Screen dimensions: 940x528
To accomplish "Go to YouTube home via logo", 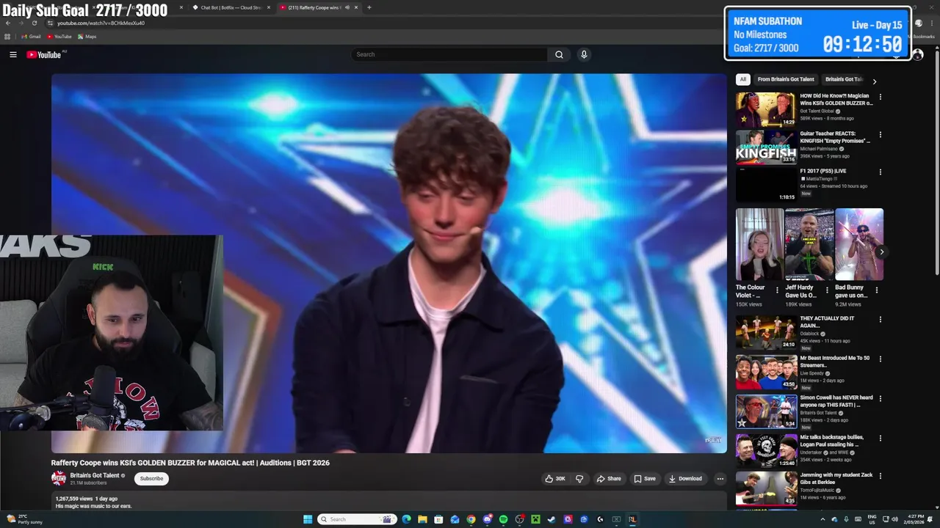I will point(46,54).
